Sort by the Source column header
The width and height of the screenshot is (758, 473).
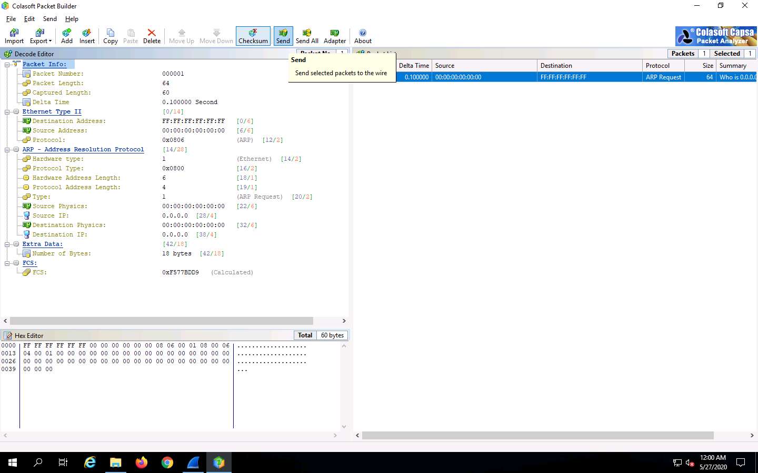485,66
